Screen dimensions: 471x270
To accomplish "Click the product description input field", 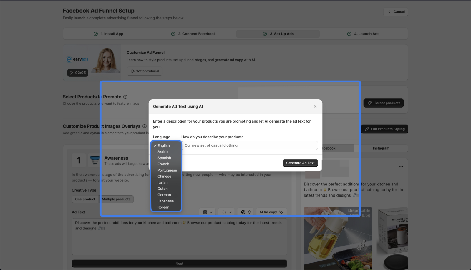I will click(x=249, y=145).
